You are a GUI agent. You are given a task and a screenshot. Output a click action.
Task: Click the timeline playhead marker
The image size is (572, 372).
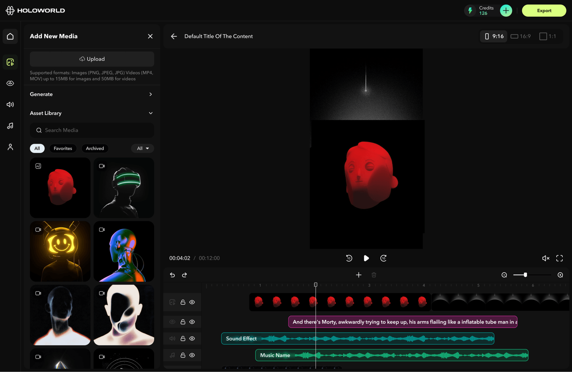[x=316, y=285]
